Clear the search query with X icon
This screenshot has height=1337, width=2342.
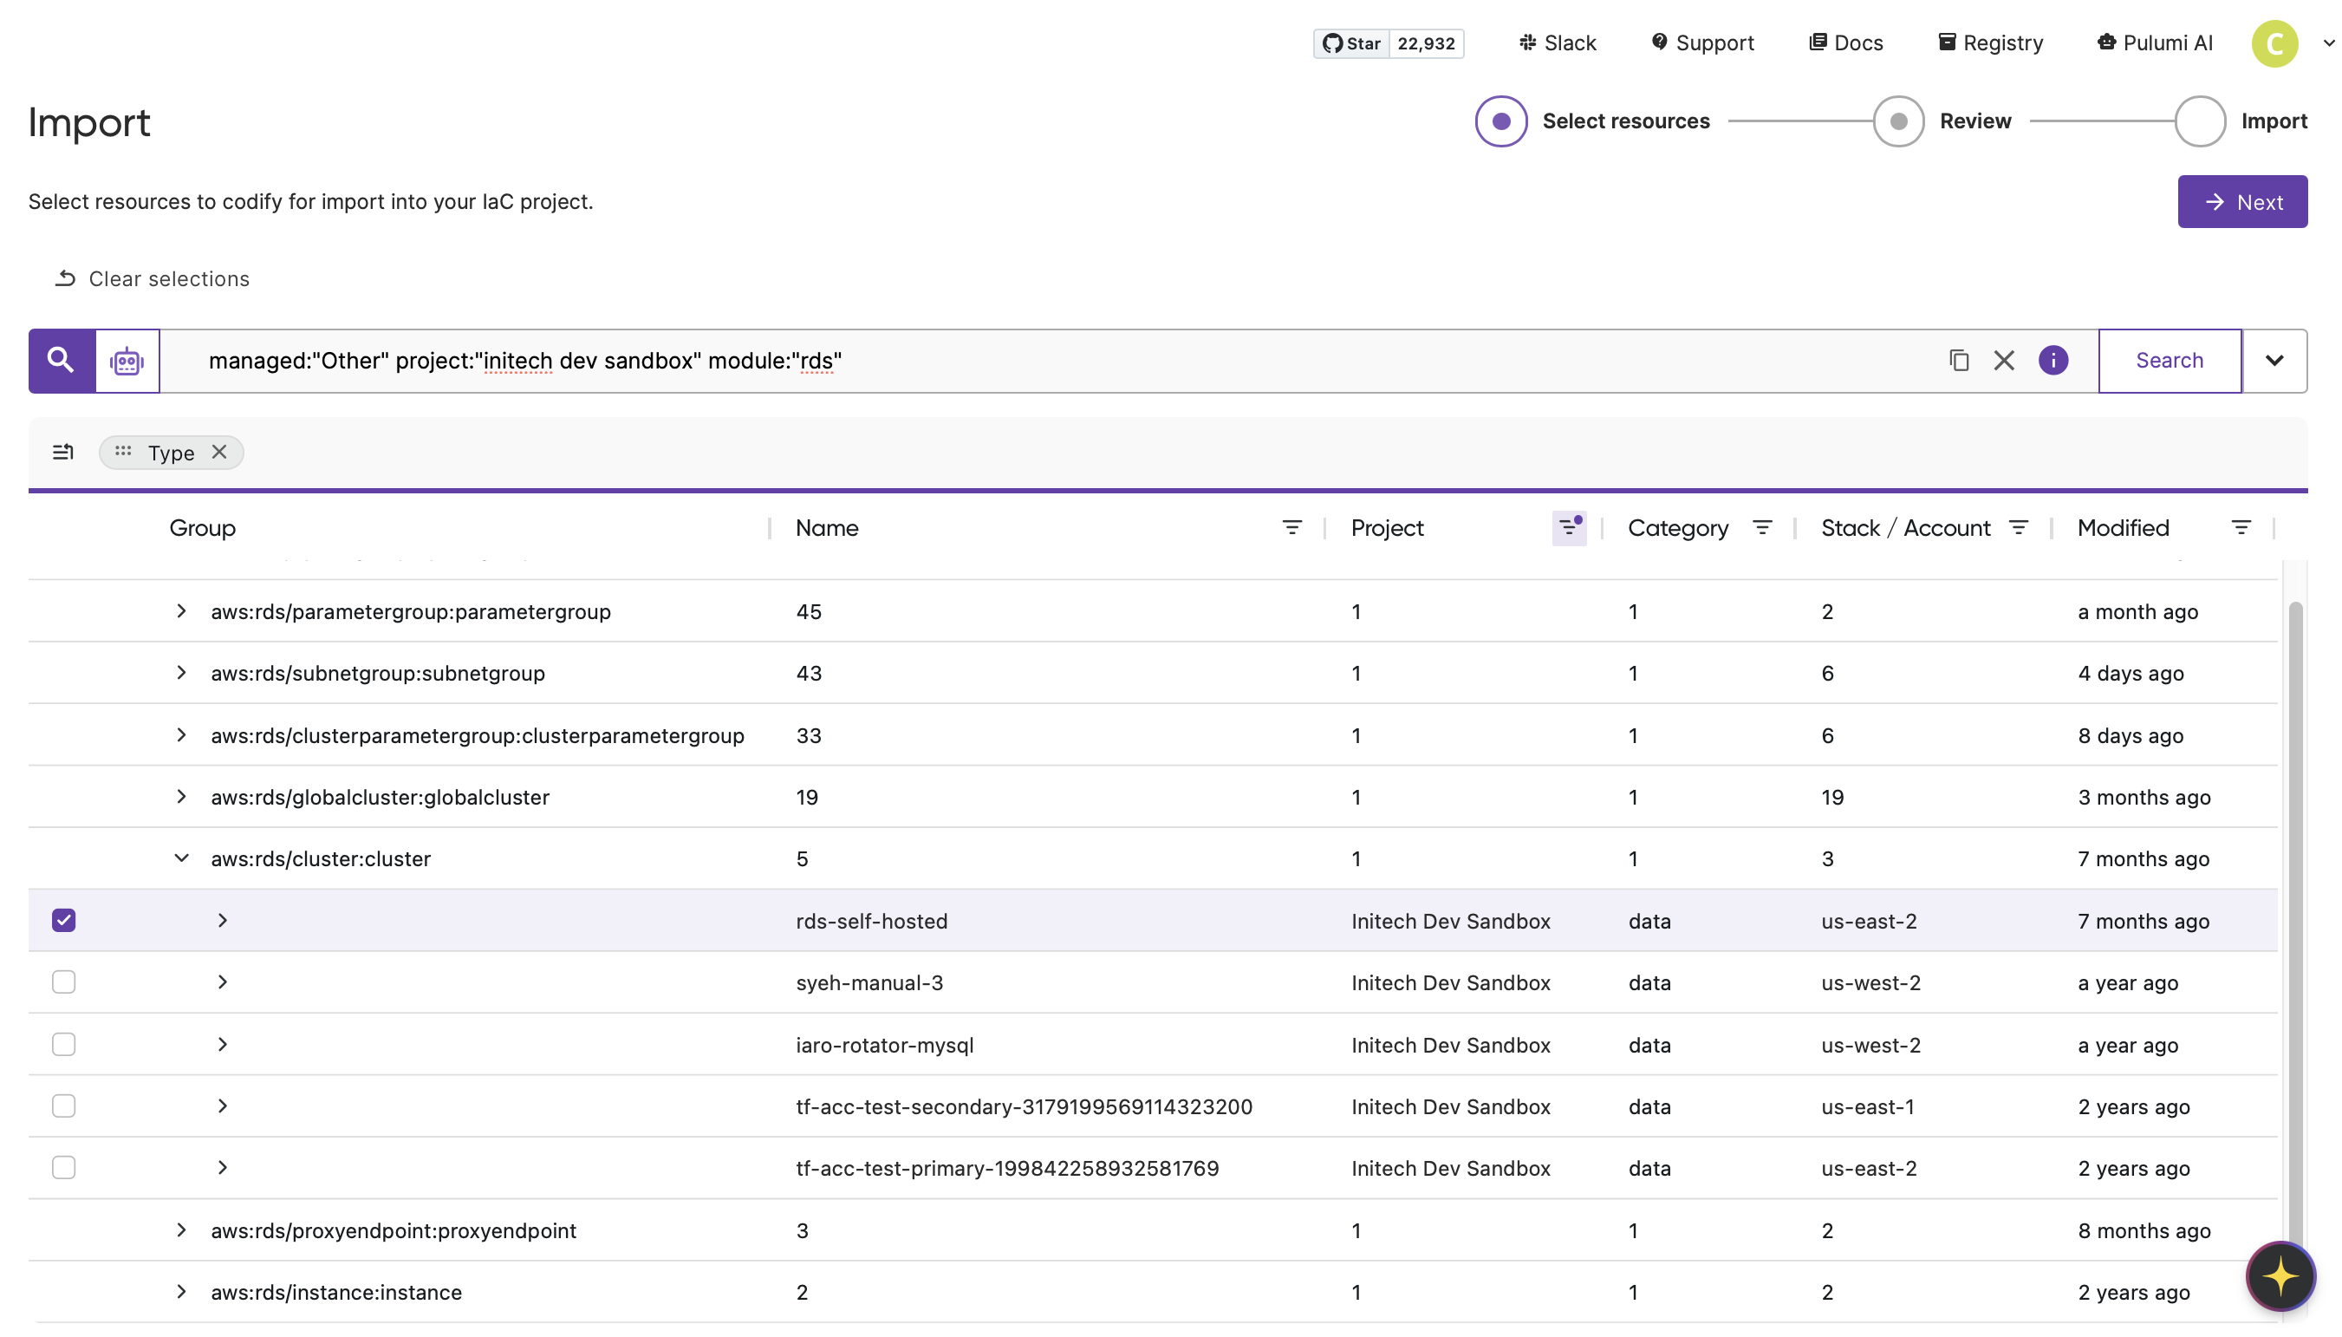click(2003, 360)
